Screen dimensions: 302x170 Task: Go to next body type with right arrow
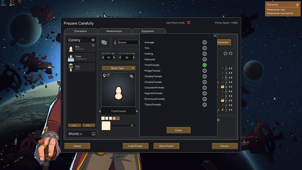137,111
